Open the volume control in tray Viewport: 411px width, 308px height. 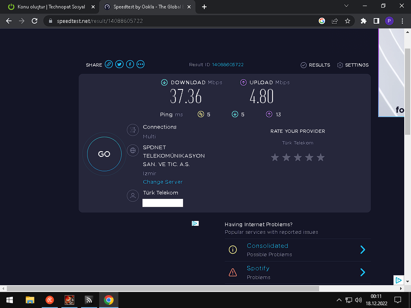coord(358,300)
